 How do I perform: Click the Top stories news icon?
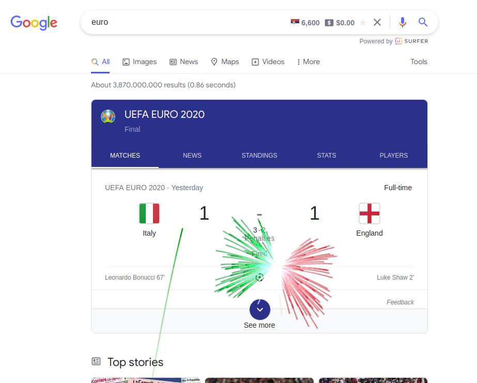point(96,361)
